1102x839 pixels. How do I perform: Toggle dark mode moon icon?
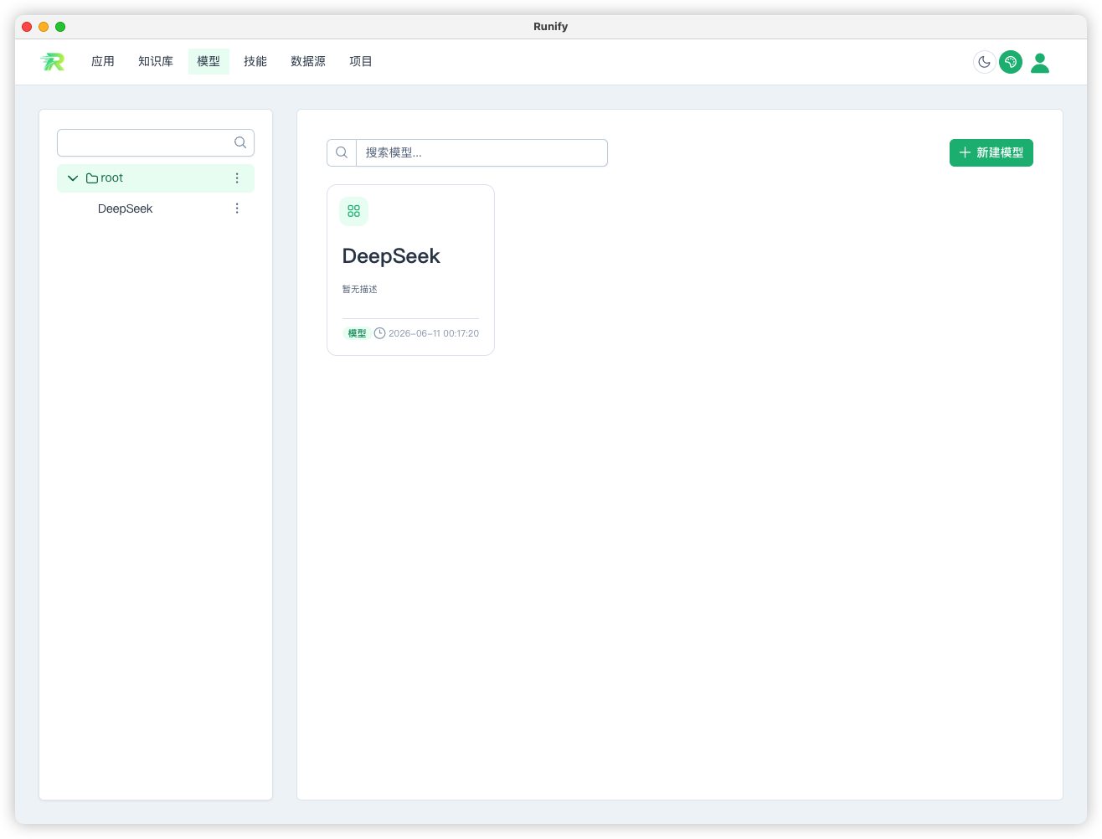(985, 62)
